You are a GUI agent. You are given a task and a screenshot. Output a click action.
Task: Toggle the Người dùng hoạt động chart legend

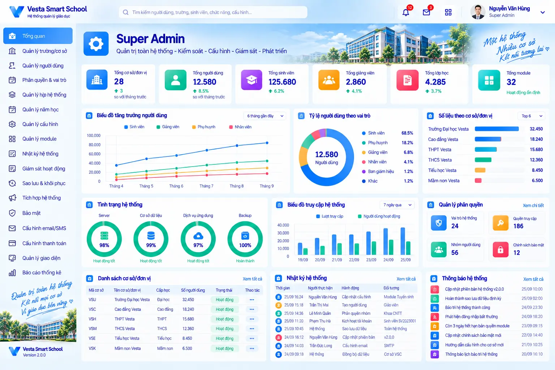(379, 216)
